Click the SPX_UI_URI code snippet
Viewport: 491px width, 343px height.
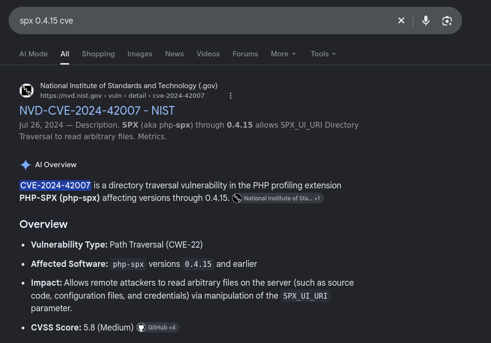tap(305, 296)
